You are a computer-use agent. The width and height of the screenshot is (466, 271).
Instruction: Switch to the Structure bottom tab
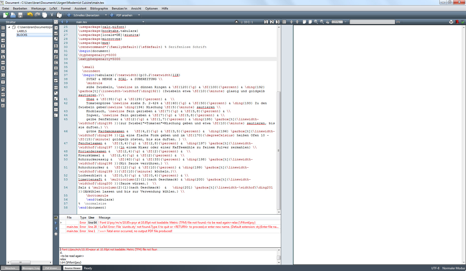pos(10,268)
